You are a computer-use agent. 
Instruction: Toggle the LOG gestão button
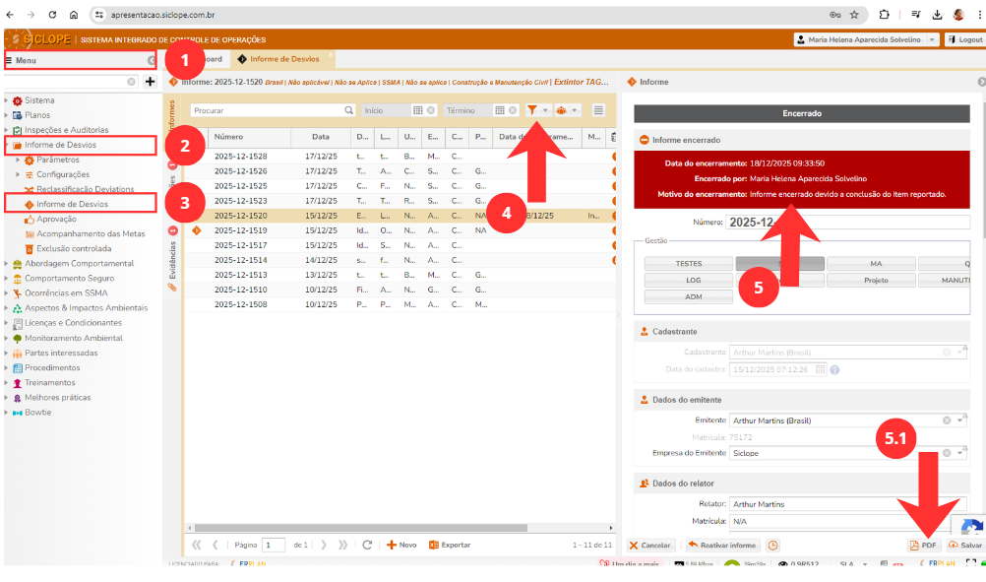pos(688,281)
